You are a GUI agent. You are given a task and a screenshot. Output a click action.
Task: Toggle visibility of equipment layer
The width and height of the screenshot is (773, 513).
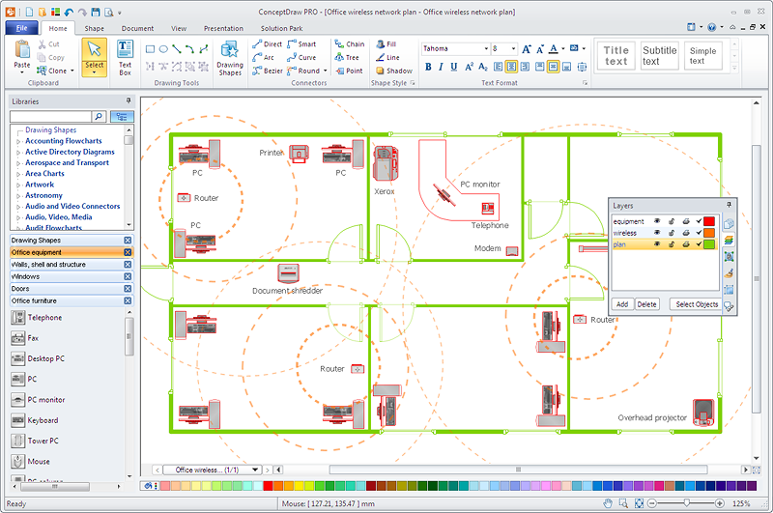(657, 221)
